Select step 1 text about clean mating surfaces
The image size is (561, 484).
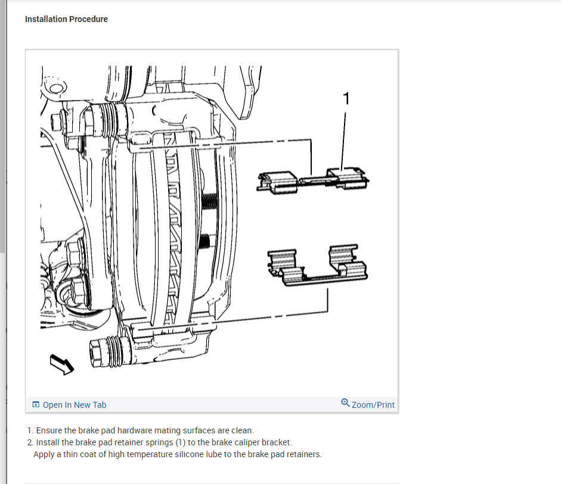click(145, 430)
